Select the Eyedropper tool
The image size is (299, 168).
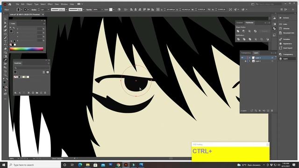[5, 60]
